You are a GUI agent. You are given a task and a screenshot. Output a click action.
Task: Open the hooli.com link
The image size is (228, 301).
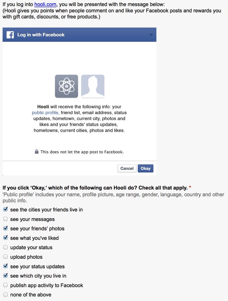pyautogui.click(x=45, y=4)
